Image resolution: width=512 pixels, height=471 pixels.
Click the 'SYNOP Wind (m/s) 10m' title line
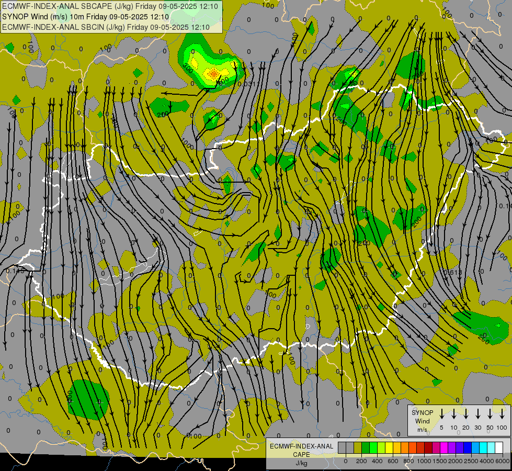(x=86, y=17)
